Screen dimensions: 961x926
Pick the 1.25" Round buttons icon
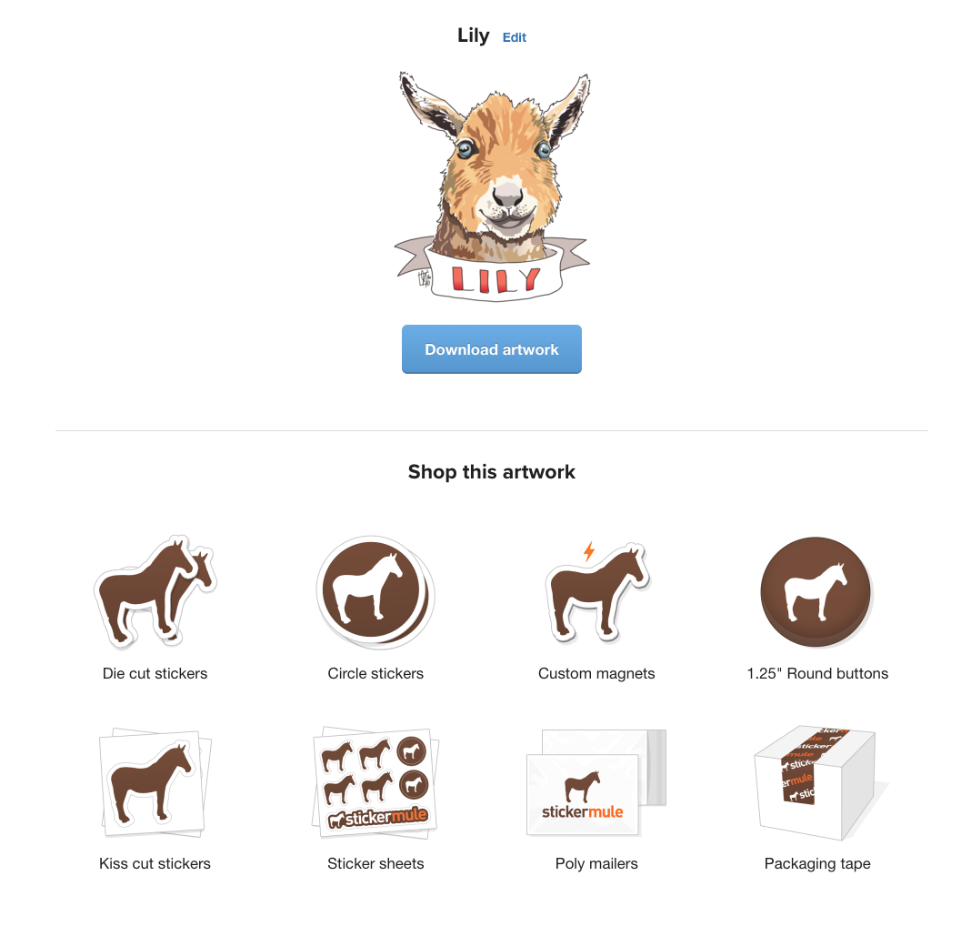[x=816, y=592]
